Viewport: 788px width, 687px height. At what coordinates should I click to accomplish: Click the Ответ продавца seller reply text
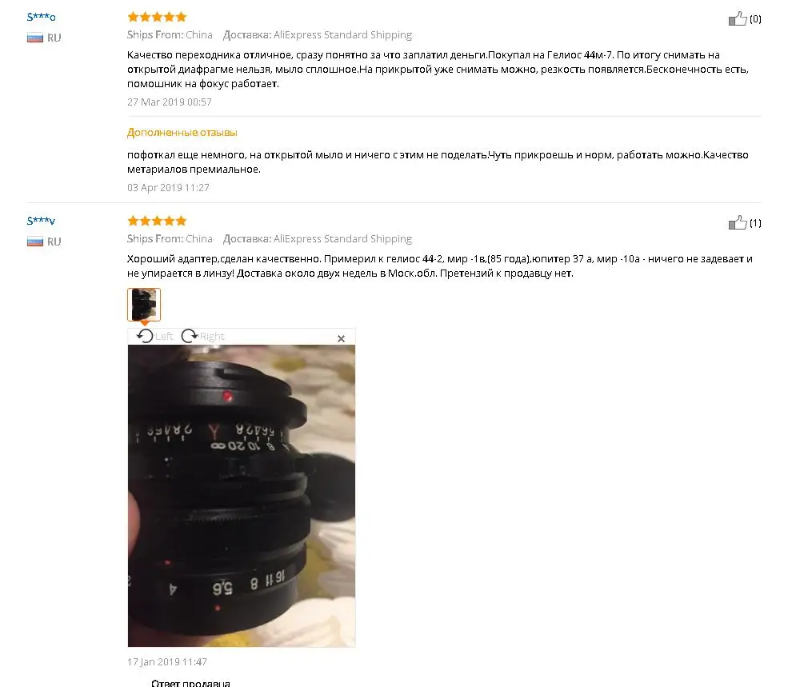(190, 682)
